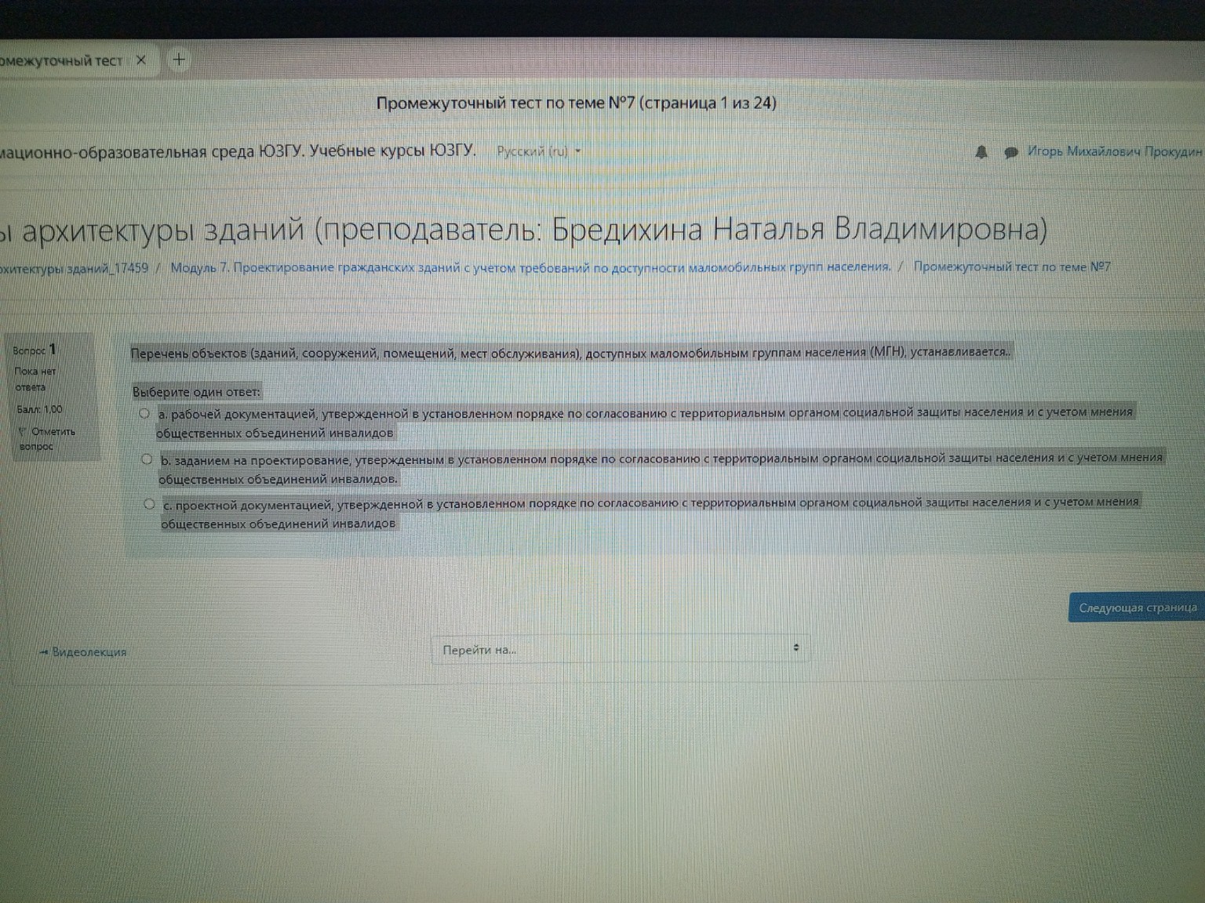
Task: Click the plus icon to open a new browser tab
Action: coord(179,59)
